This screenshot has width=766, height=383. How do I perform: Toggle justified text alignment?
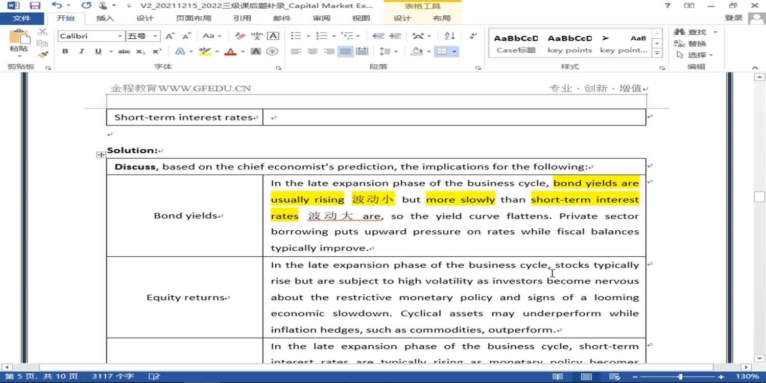pyautogui.click(x=345, y=52)
